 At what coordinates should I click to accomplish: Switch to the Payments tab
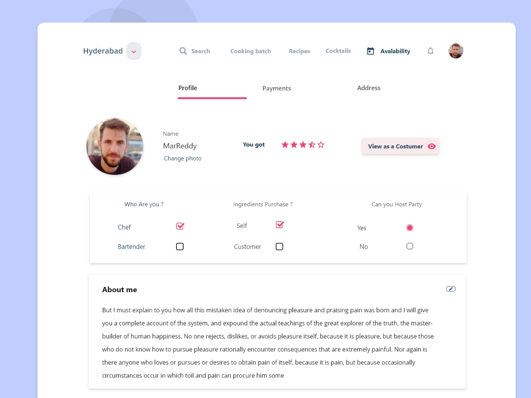pos(276,88)
